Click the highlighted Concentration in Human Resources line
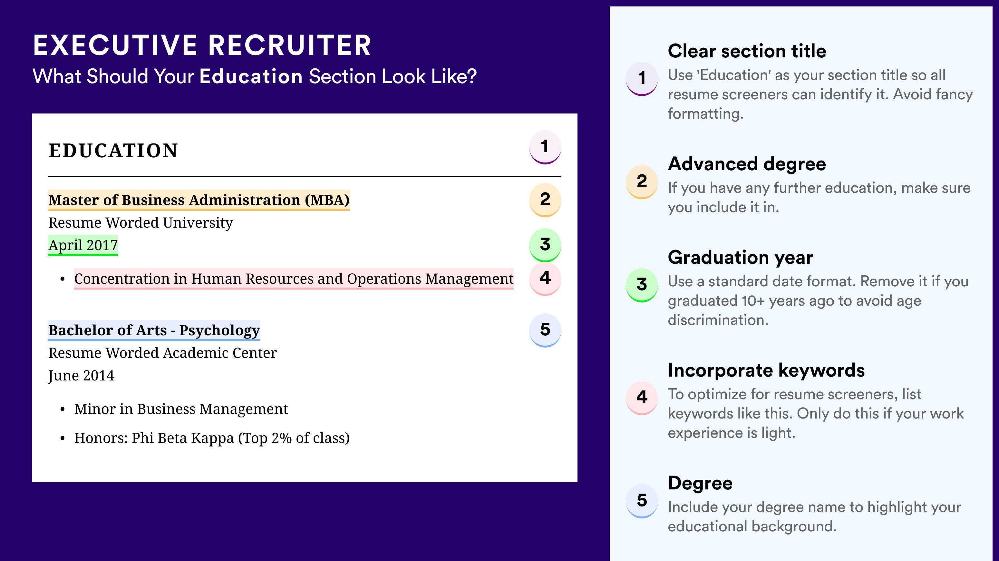Viewport: 999px width, 561px height. pos(294,279)
